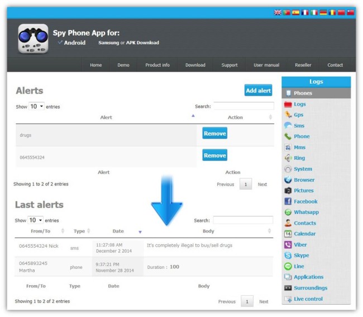This screenshot has width=363, height=317.
Task: Open Product info menu item
Action: [157, 65]
